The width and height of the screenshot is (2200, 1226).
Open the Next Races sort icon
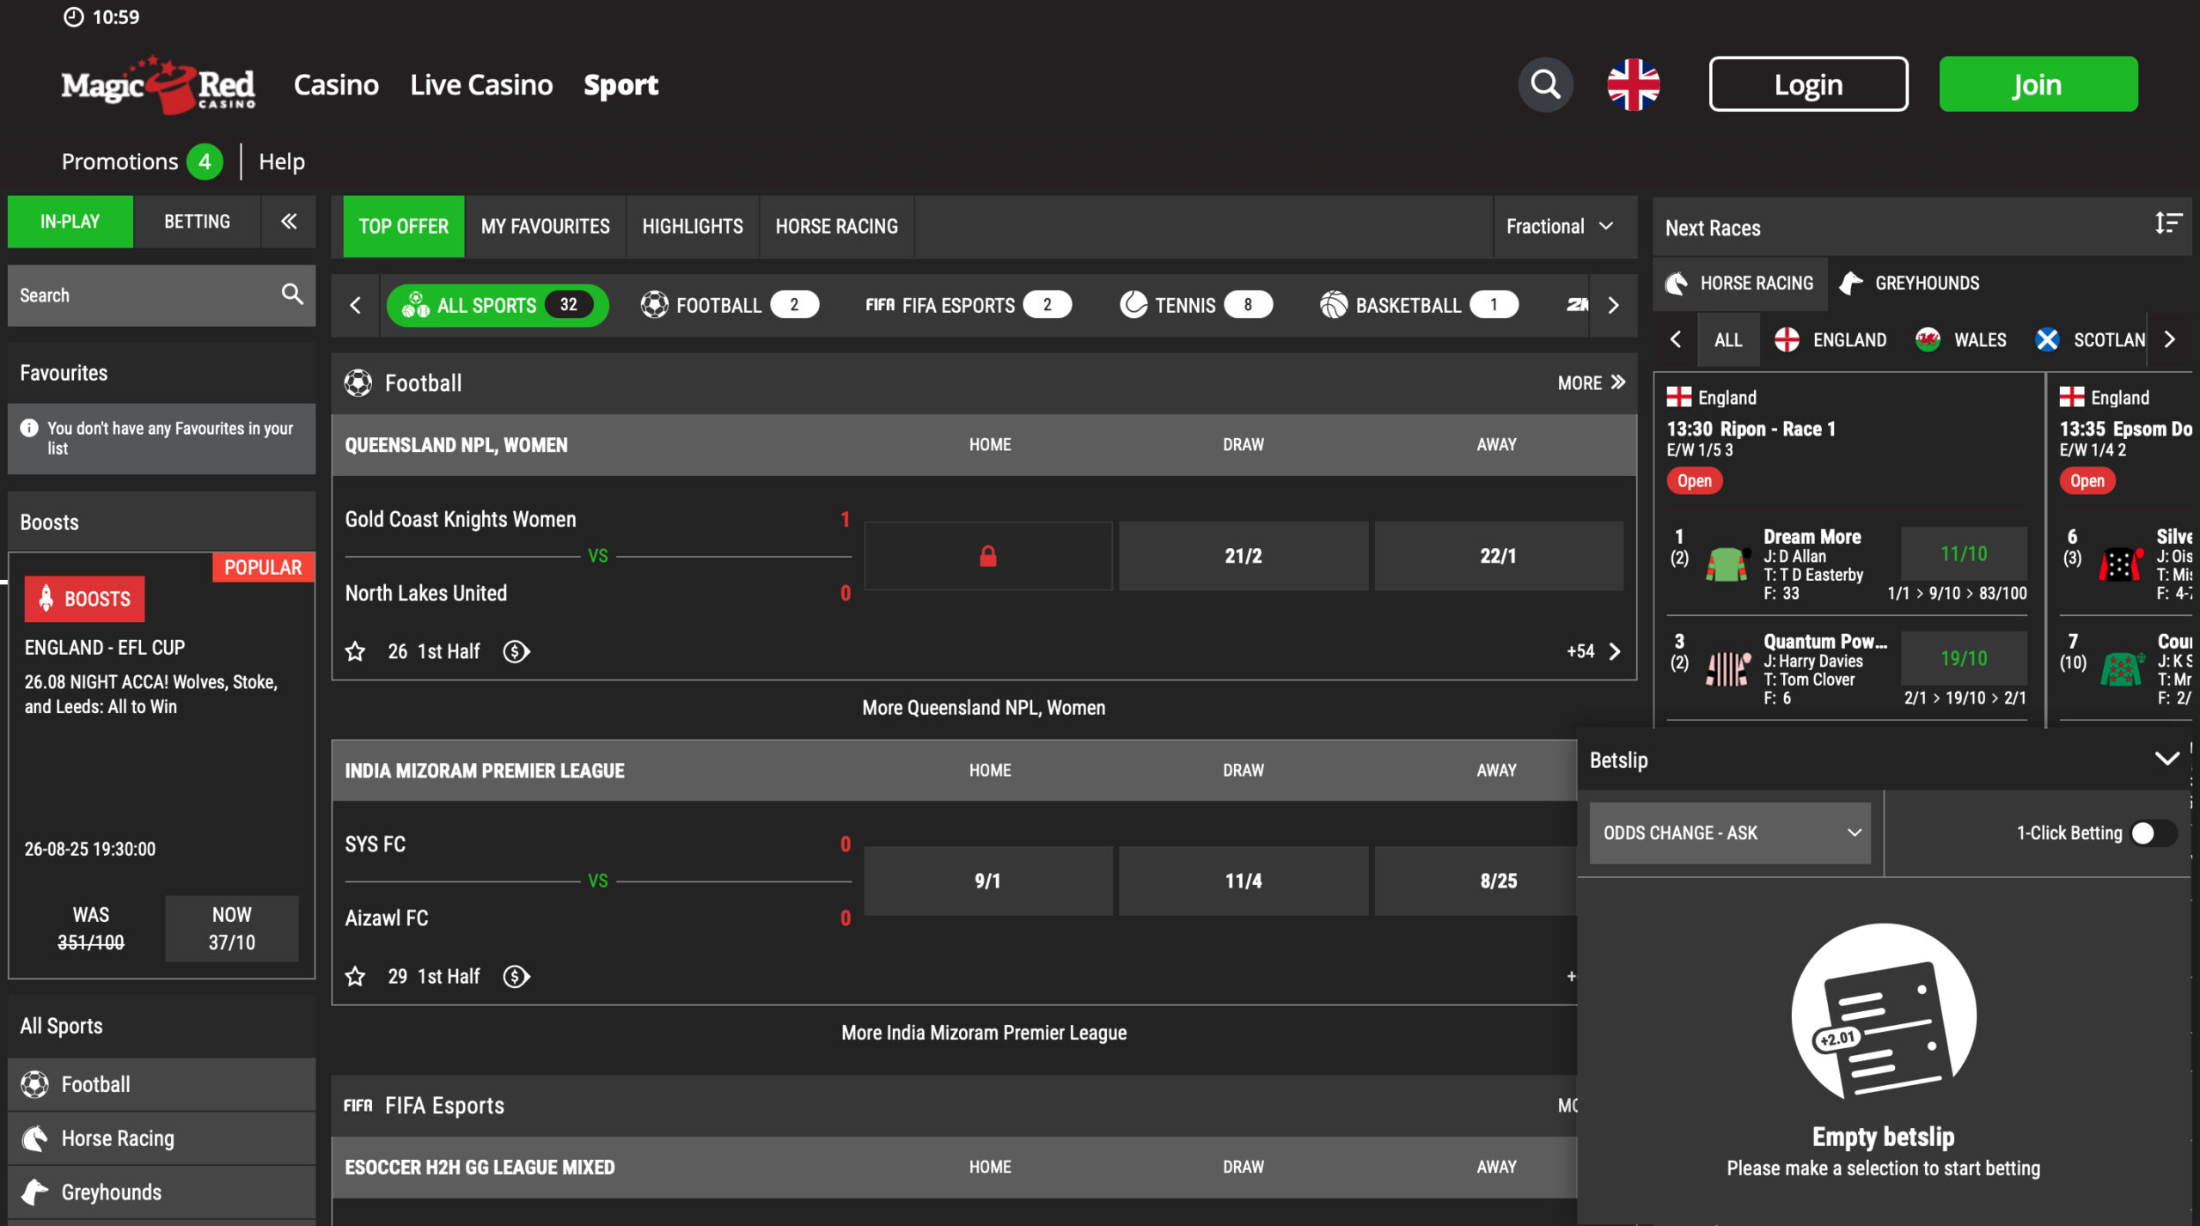pos(2167,224)
